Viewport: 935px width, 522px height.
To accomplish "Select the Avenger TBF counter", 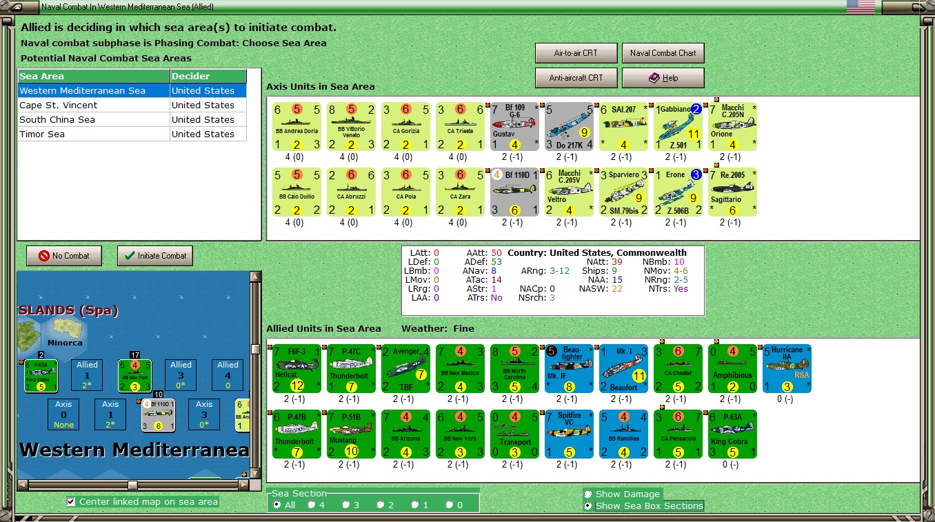I will click(x=405, y=369).
